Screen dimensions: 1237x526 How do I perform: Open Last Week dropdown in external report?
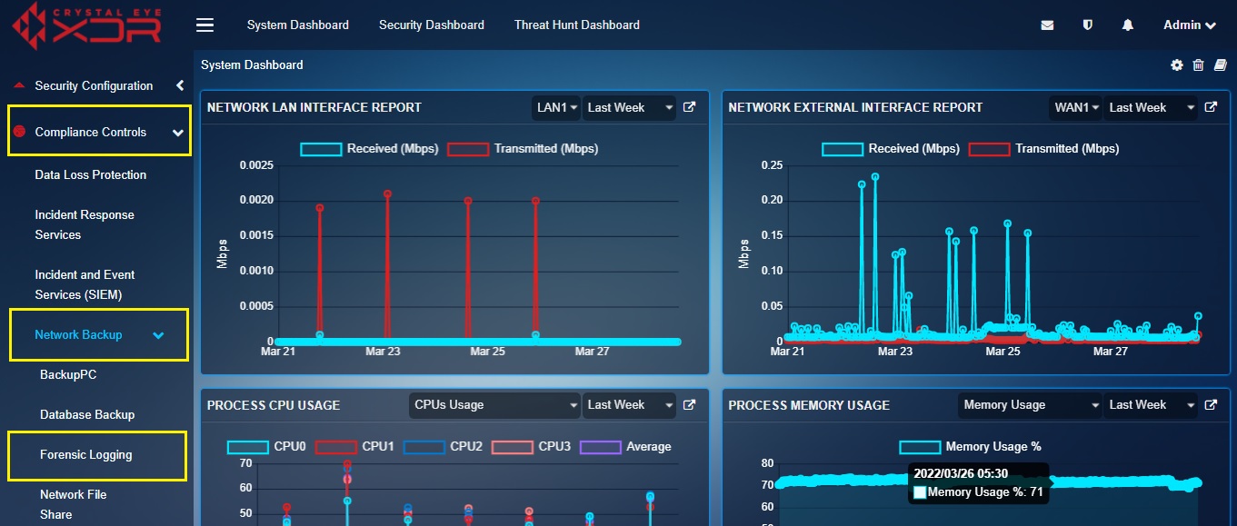tap(1151, 107)
